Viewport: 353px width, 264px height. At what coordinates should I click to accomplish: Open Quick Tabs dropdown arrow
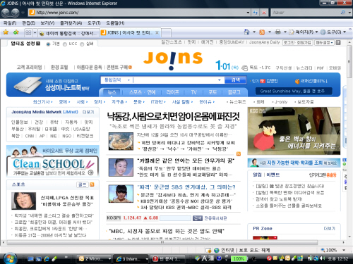tap(35, 32)
